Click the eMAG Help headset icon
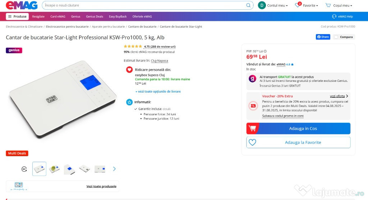The height and width of the screenshot is (200, 368). coord(334,17)
